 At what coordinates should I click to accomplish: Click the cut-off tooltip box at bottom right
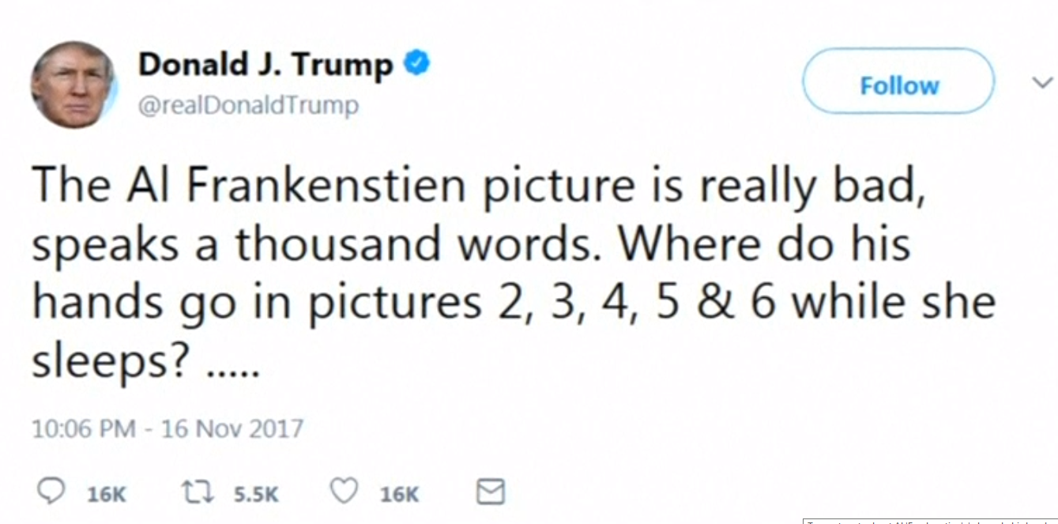(x=930, y=521)
